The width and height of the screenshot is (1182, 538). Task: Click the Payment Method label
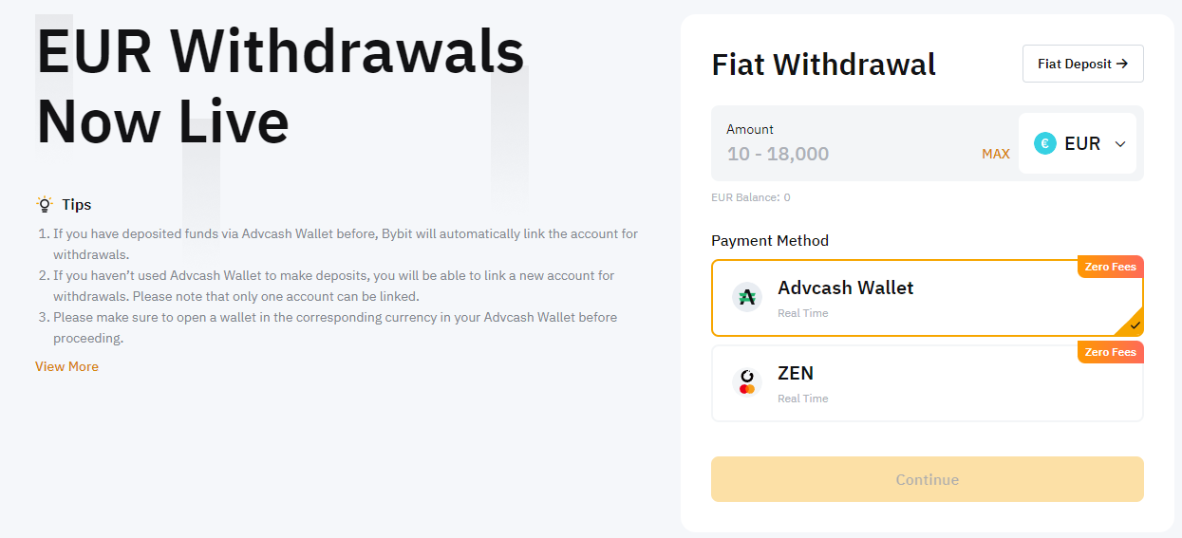pos(770,241)
